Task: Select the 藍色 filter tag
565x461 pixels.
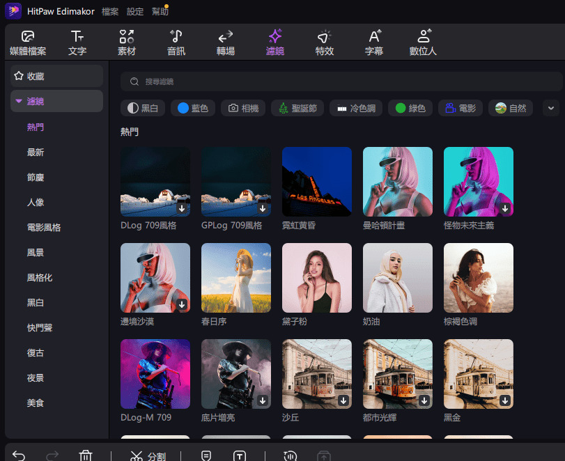Action: (x=192, y=108)
